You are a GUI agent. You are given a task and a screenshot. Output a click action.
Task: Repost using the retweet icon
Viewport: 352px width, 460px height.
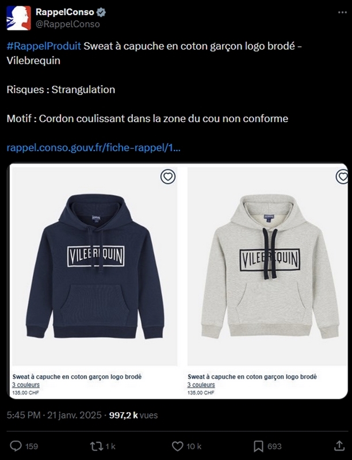click(x=96, y=446)
